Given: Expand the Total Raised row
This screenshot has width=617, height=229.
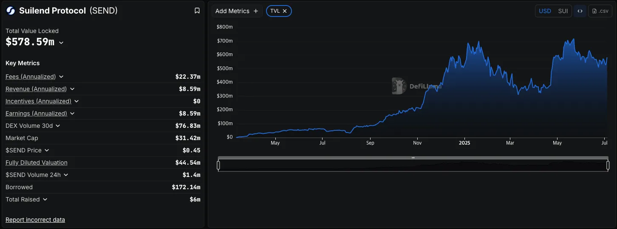Looking at the screenshot, I should click(45, 199).
